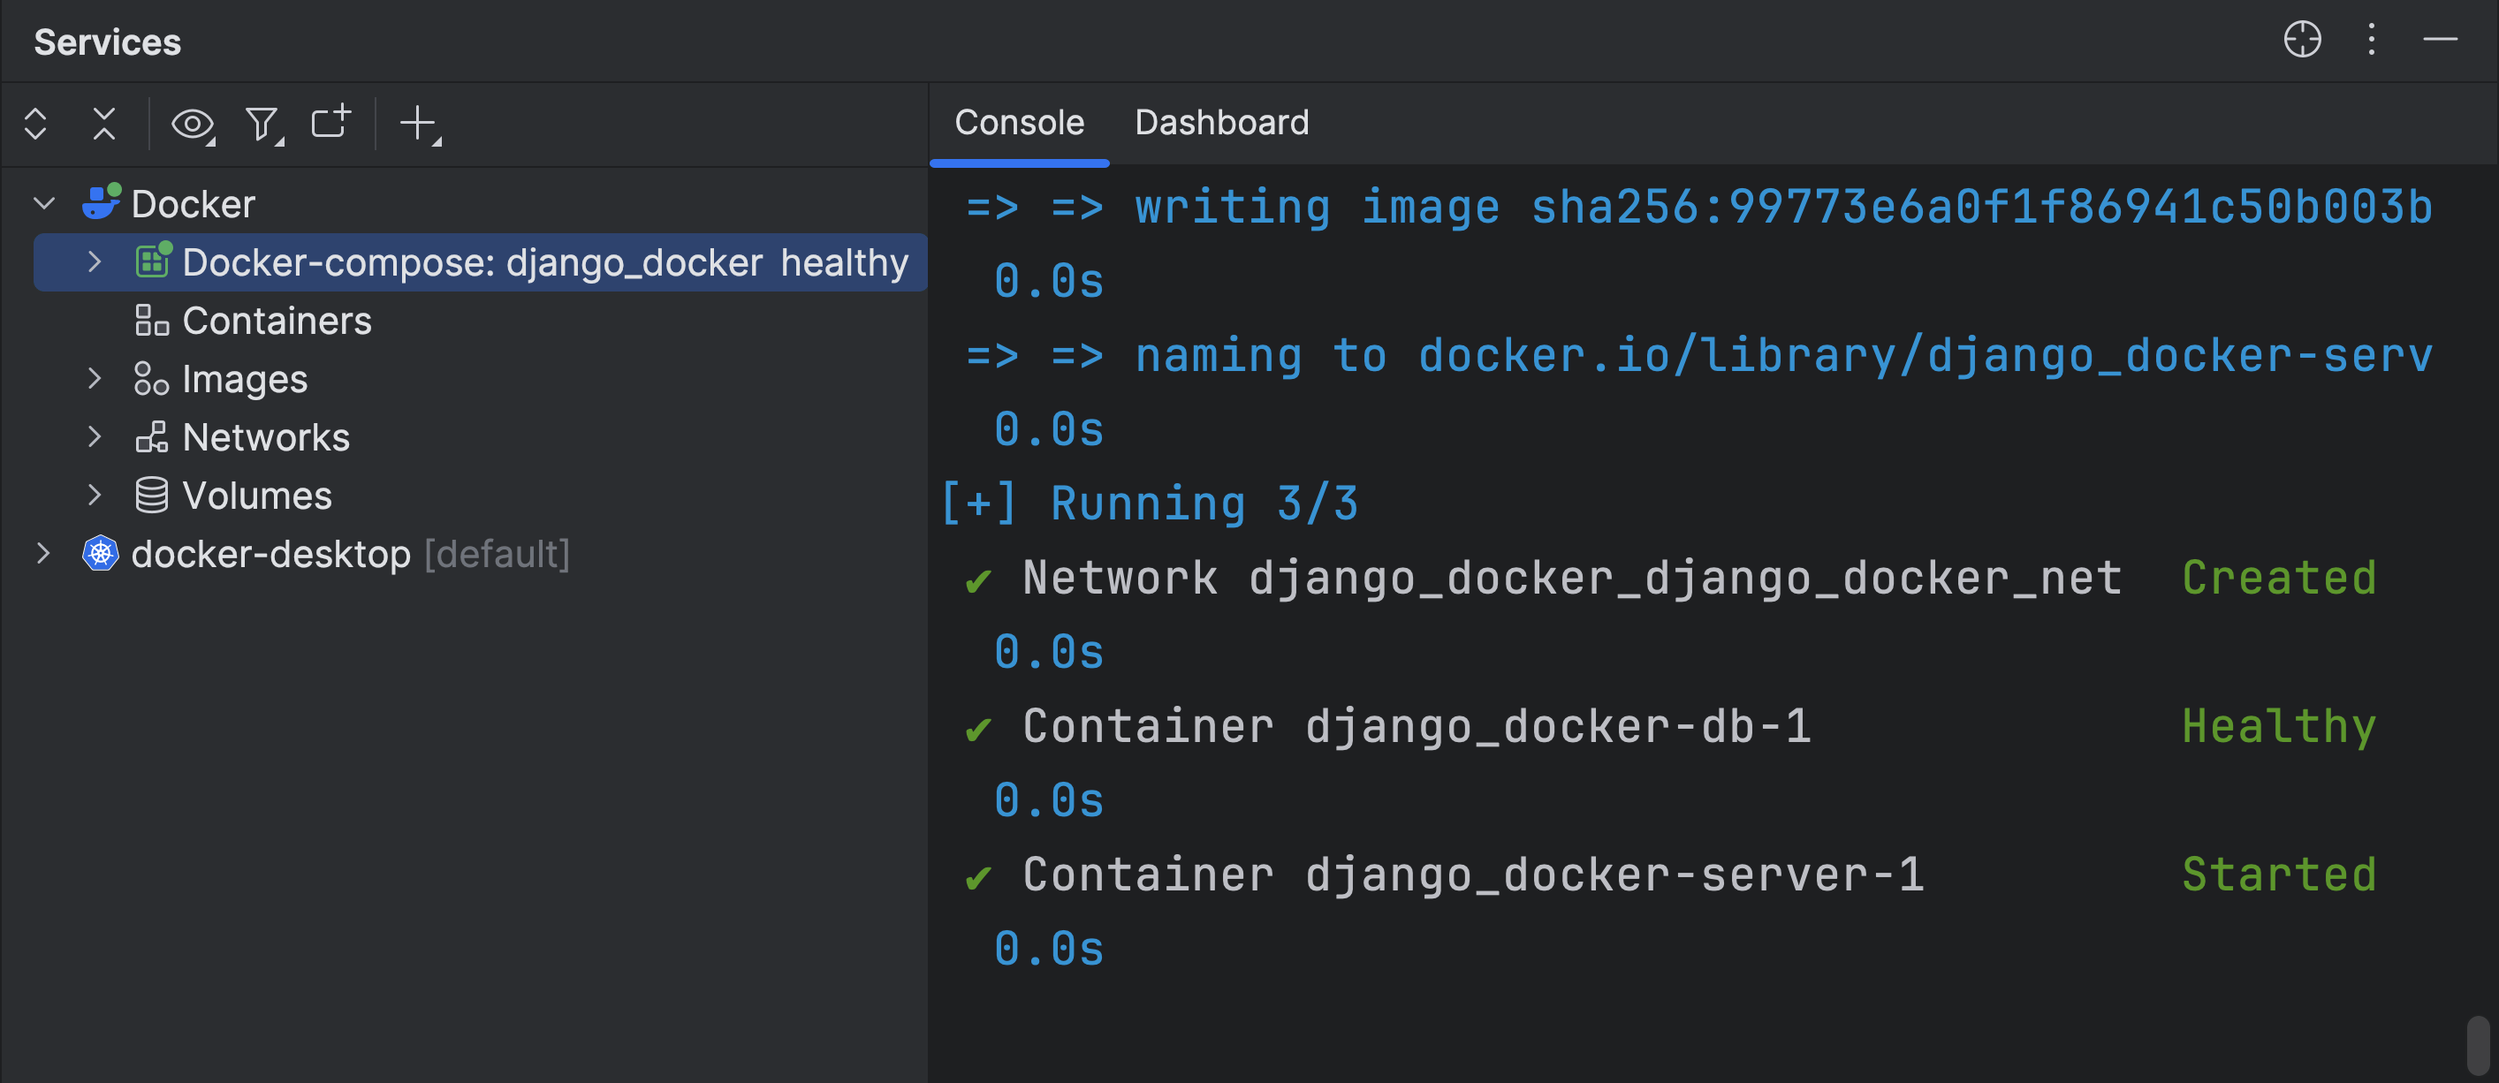
Task: Select the Console tab
Action: [1019, 123]
